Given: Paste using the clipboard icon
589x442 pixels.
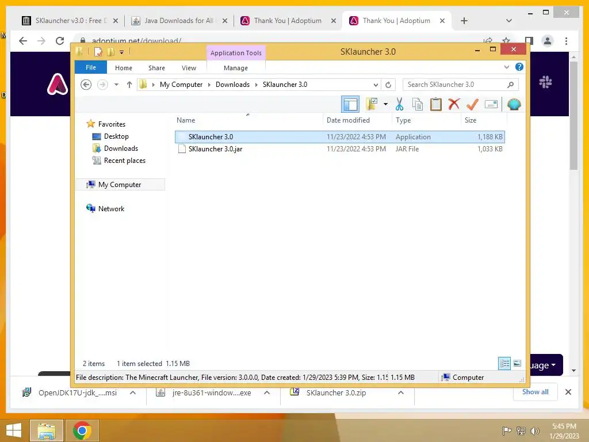Looking at the screenshot, I should pos(436,104).
